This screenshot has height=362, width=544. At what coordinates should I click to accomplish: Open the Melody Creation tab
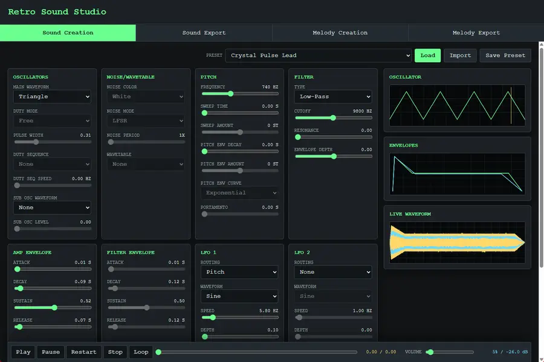340,33
